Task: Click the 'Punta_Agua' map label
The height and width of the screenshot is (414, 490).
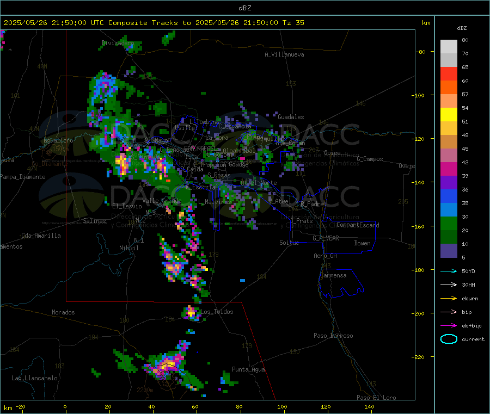Action: click(x=248, y=369)
